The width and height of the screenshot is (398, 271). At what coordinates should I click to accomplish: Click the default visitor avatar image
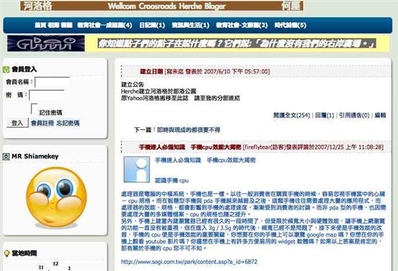[137, 170]
